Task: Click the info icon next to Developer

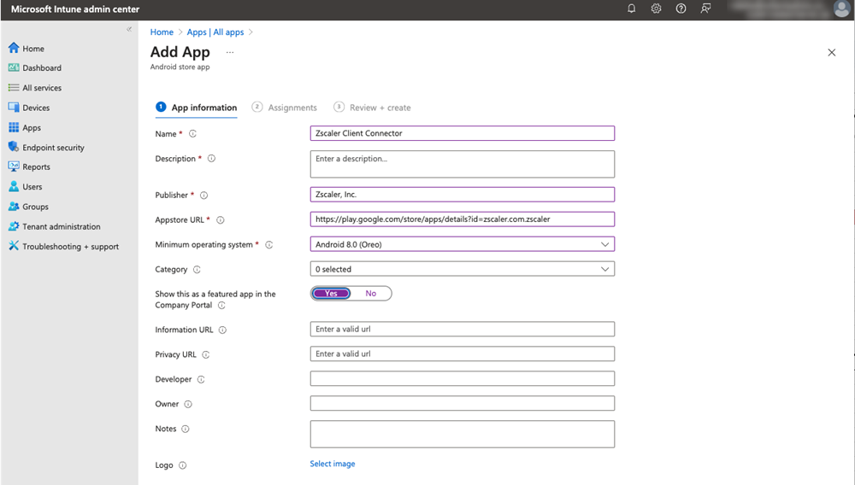Action: (201, 379)
